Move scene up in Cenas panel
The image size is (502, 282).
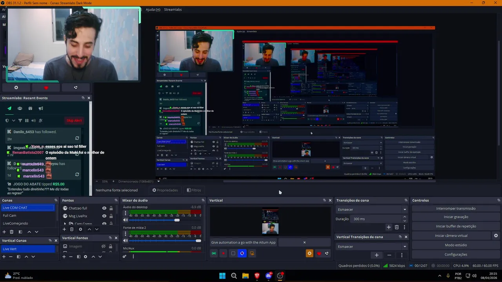[29, 232]
